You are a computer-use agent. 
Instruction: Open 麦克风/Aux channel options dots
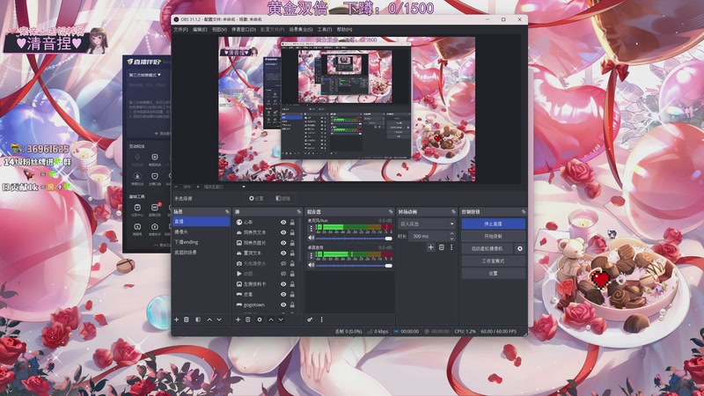point(311,229)
